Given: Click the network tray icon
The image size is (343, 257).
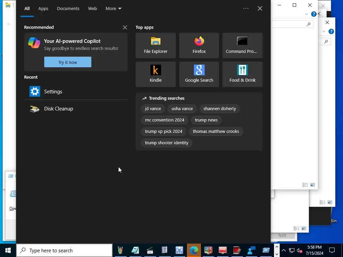Looking at the screenshot, I should pyautogui.click(x=292, y=250).
